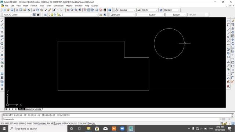Switch to the Layout2 tab
Screen dimensions: 235x132
(x=38, y=109)
